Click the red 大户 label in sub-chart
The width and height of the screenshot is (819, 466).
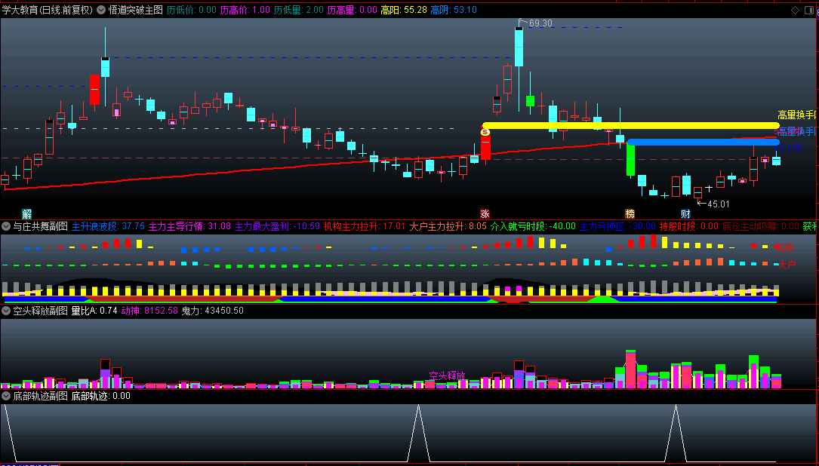tap(787, 265)
